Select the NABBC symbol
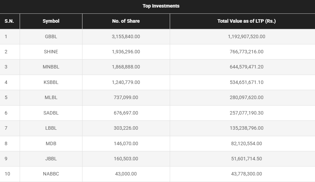 click(x=51, y=174)
